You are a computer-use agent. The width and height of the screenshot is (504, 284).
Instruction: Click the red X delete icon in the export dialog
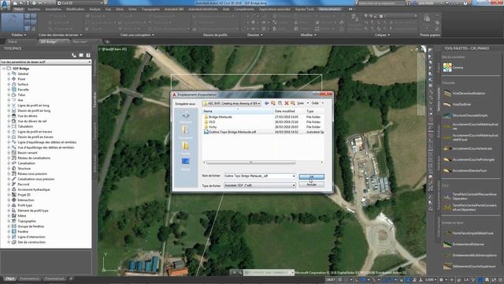[x=287, y=103]
